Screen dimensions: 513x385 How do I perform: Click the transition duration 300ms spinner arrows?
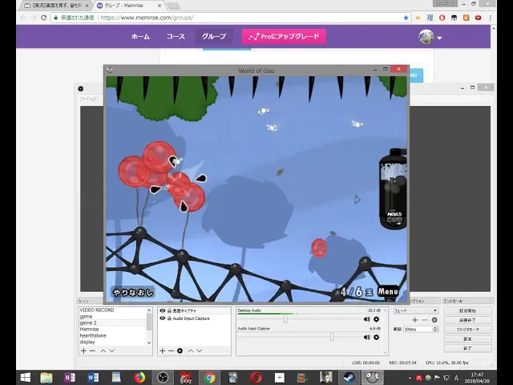[x=435, y=329]
